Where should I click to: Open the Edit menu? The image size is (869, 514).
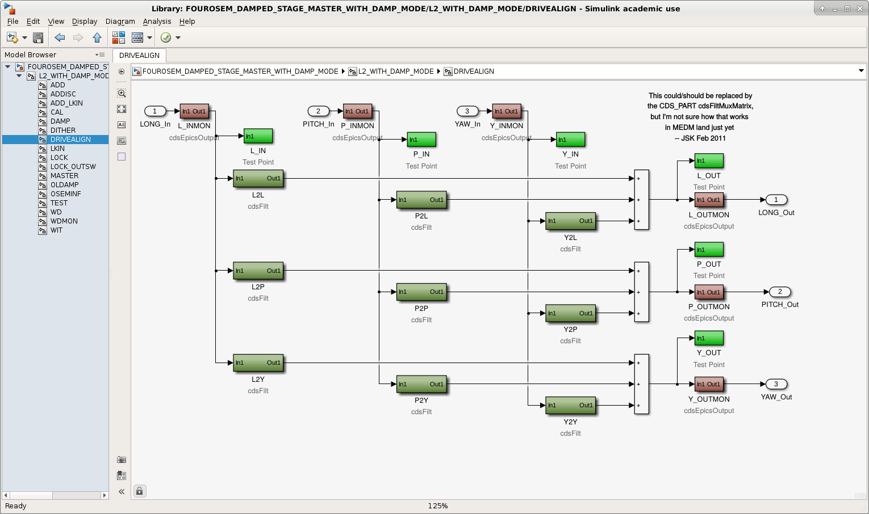tap(33, 21)
